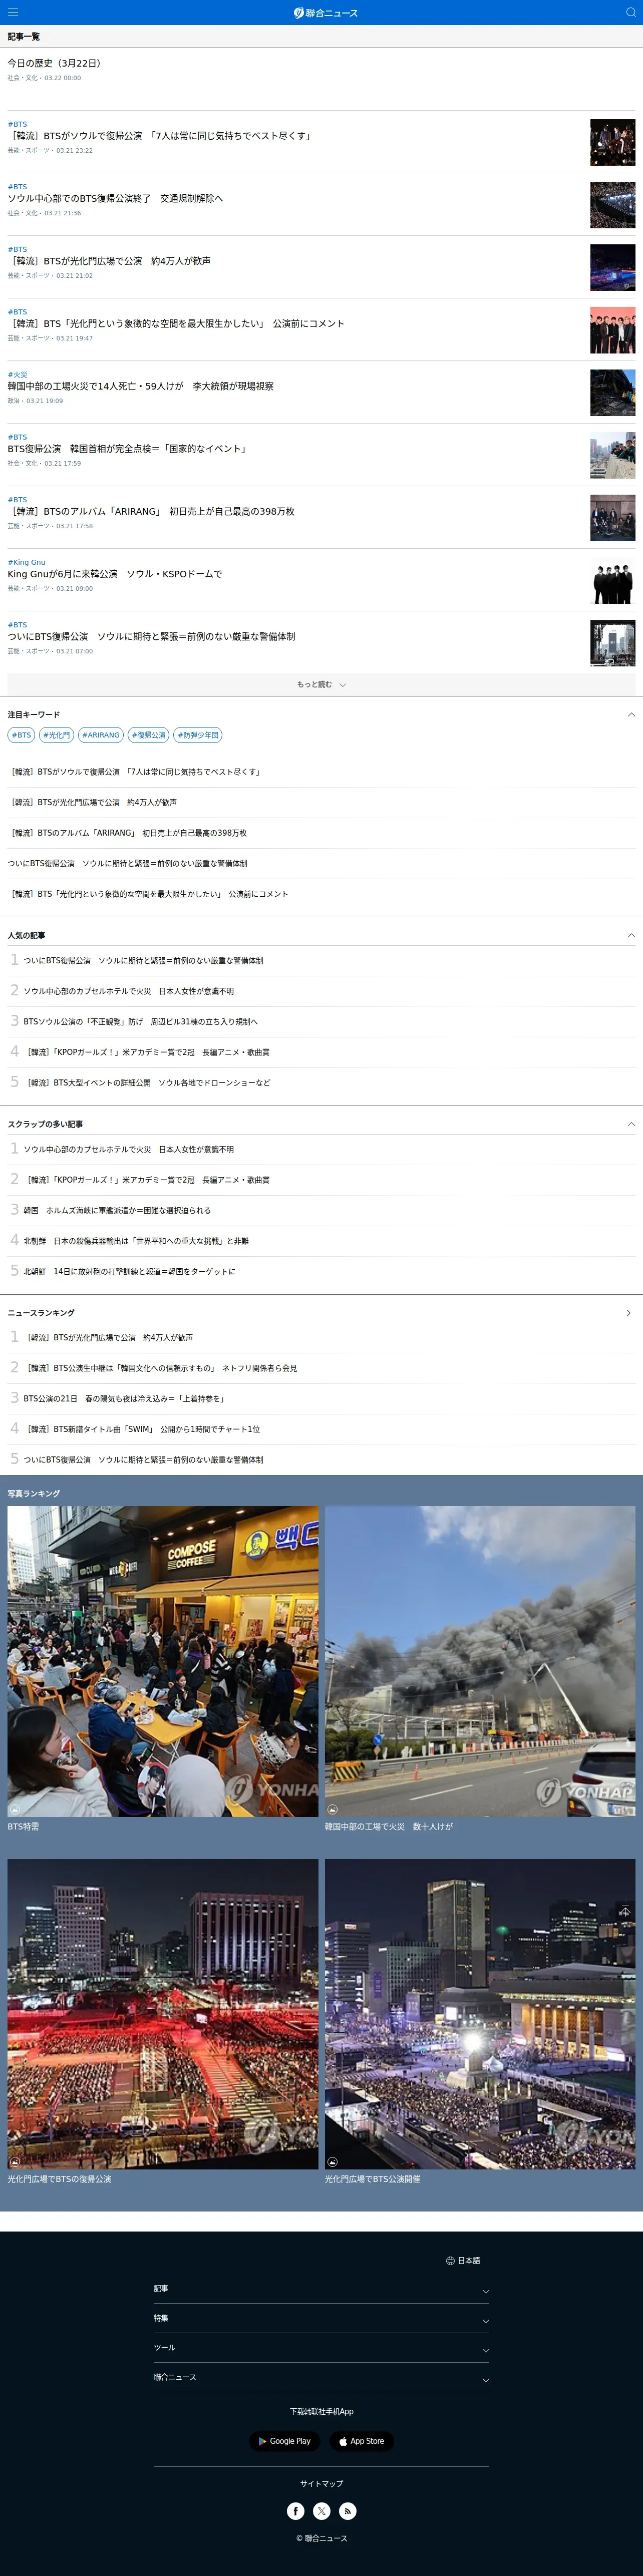Image resolution: width=643 pixels, height=2576 pixels.
Task: Open BTSのアルバム「ARIRANG」 sales article
Action: 151,511
